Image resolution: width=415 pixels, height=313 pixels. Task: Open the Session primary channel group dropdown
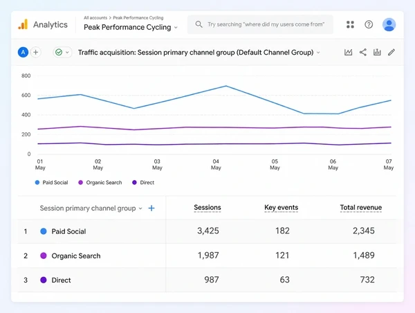[x=91, y=208]
